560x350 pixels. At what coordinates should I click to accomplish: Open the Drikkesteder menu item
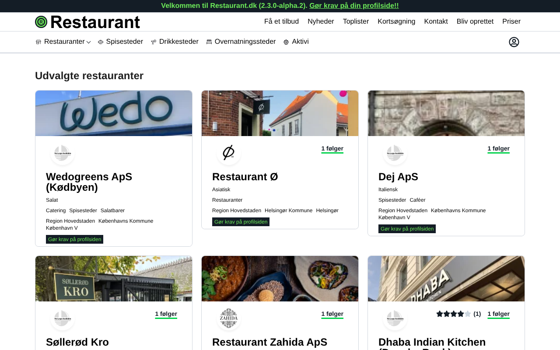pyautogui.click(x=179, y=42)
